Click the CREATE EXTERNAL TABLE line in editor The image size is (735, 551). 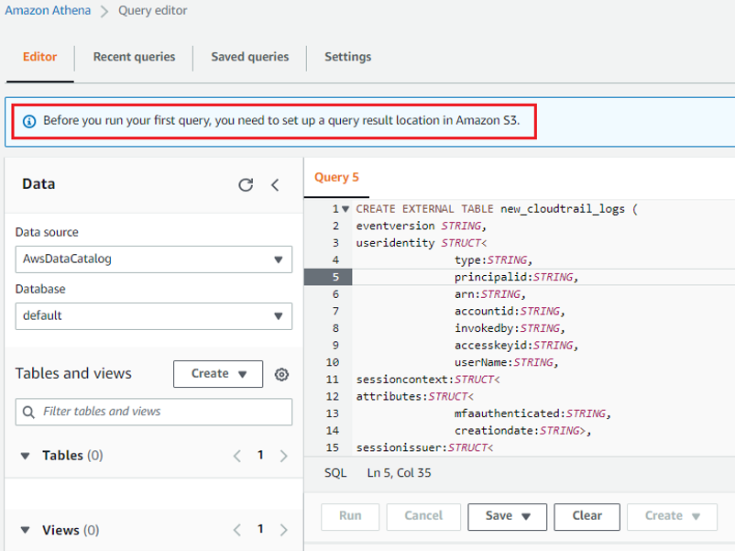(x=497, y=209)
